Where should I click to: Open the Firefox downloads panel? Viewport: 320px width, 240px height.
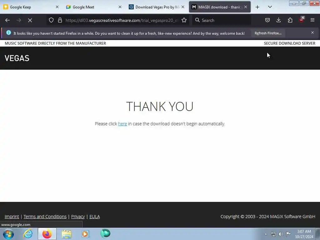[x=278, y=20]
